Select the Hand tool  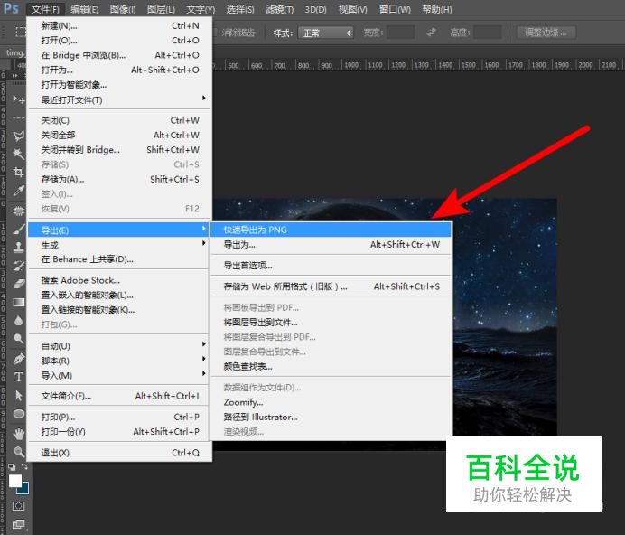click(x=18, y=434)
